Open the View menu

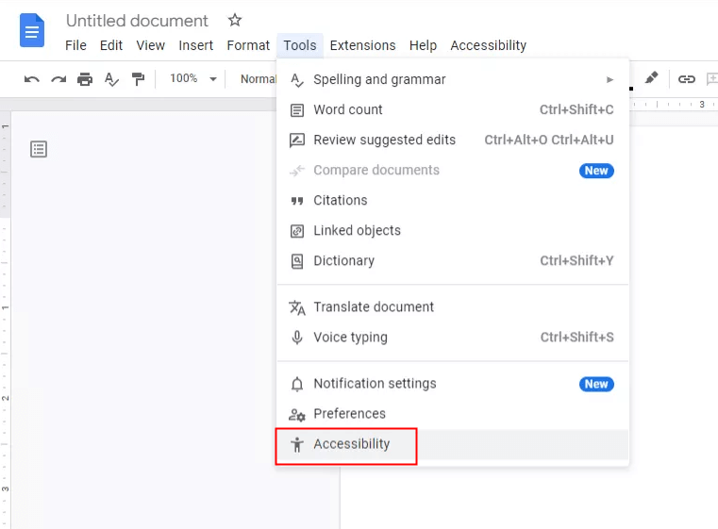150,45
